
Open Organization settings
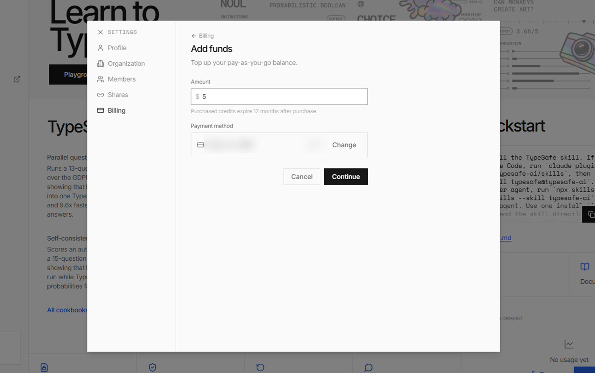point(121,64)
